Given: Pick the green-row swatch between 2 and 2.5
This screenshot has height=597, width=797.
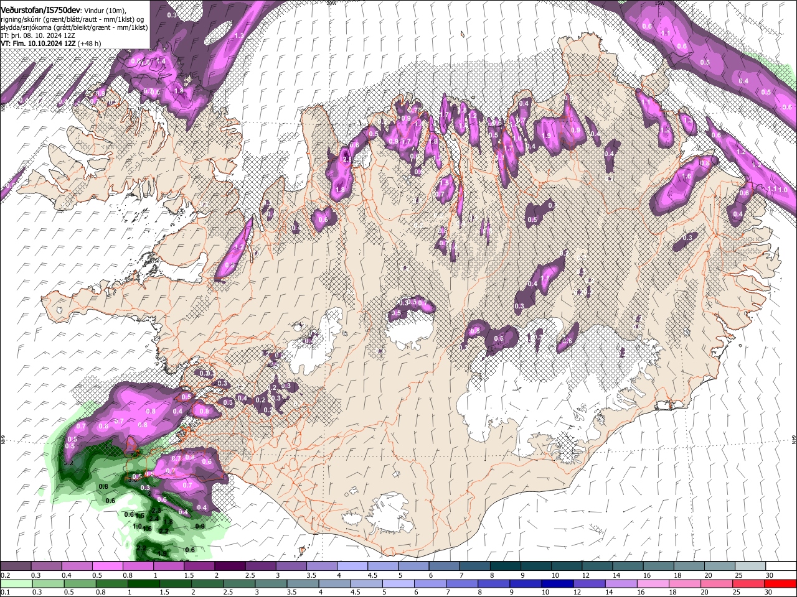Looking at the screenshot, I should (207, 584).
